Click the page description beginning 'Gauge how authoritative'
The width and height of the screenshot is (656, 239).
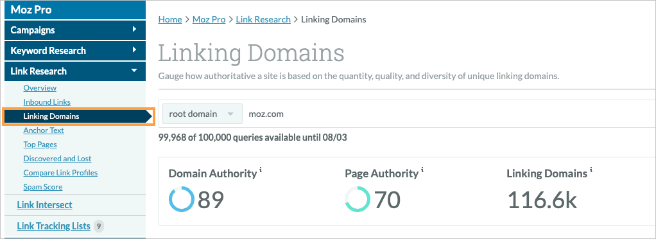pos(359,76)
